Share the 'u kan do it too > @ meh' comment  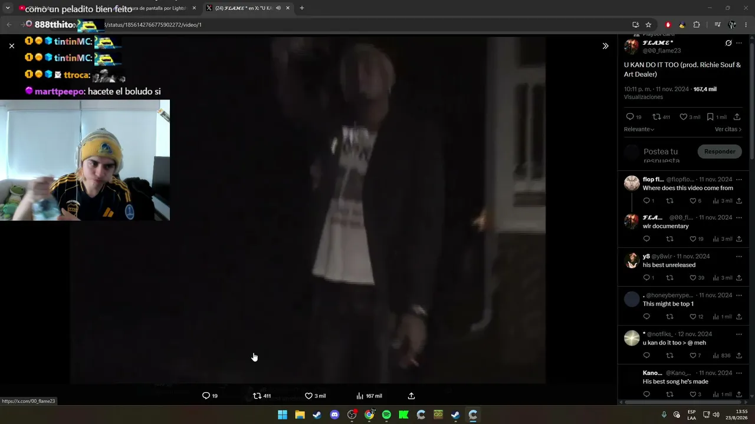[x=738, y=355]
